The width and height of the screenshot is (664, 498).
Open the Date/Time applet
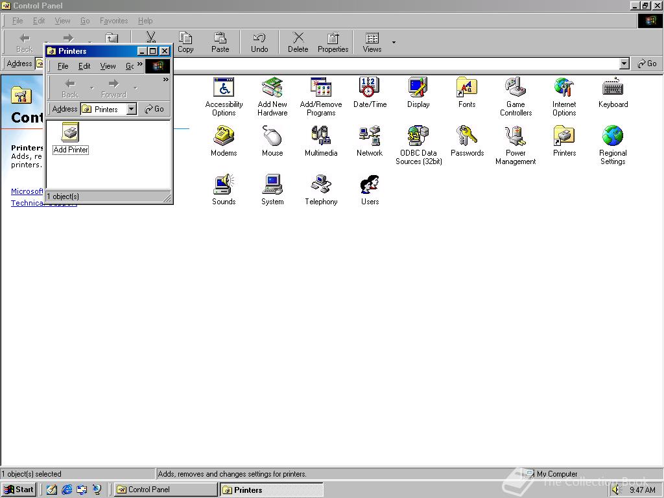(x=370, y=92)
